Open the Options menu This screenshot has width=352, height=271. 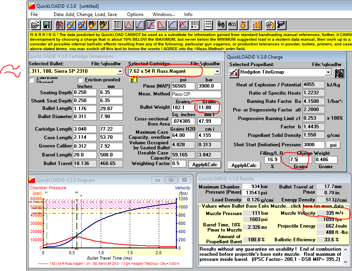135,14
